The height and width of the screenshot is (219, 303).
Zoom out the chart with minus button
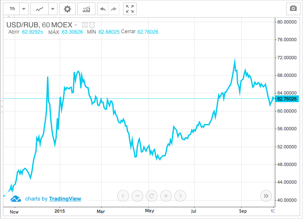137,195
